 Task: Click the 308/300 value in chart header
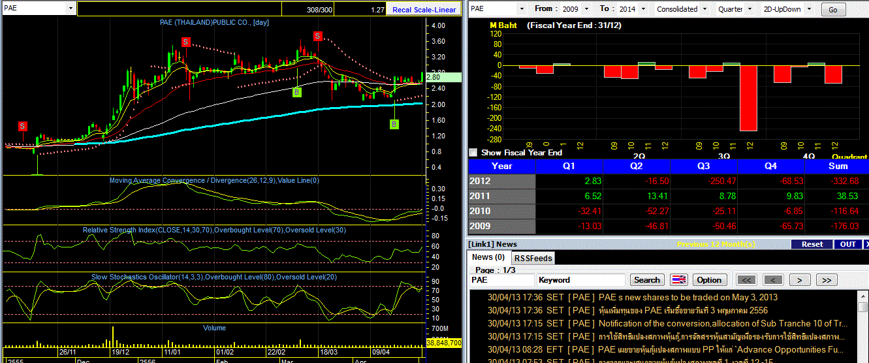coord(319,10)
